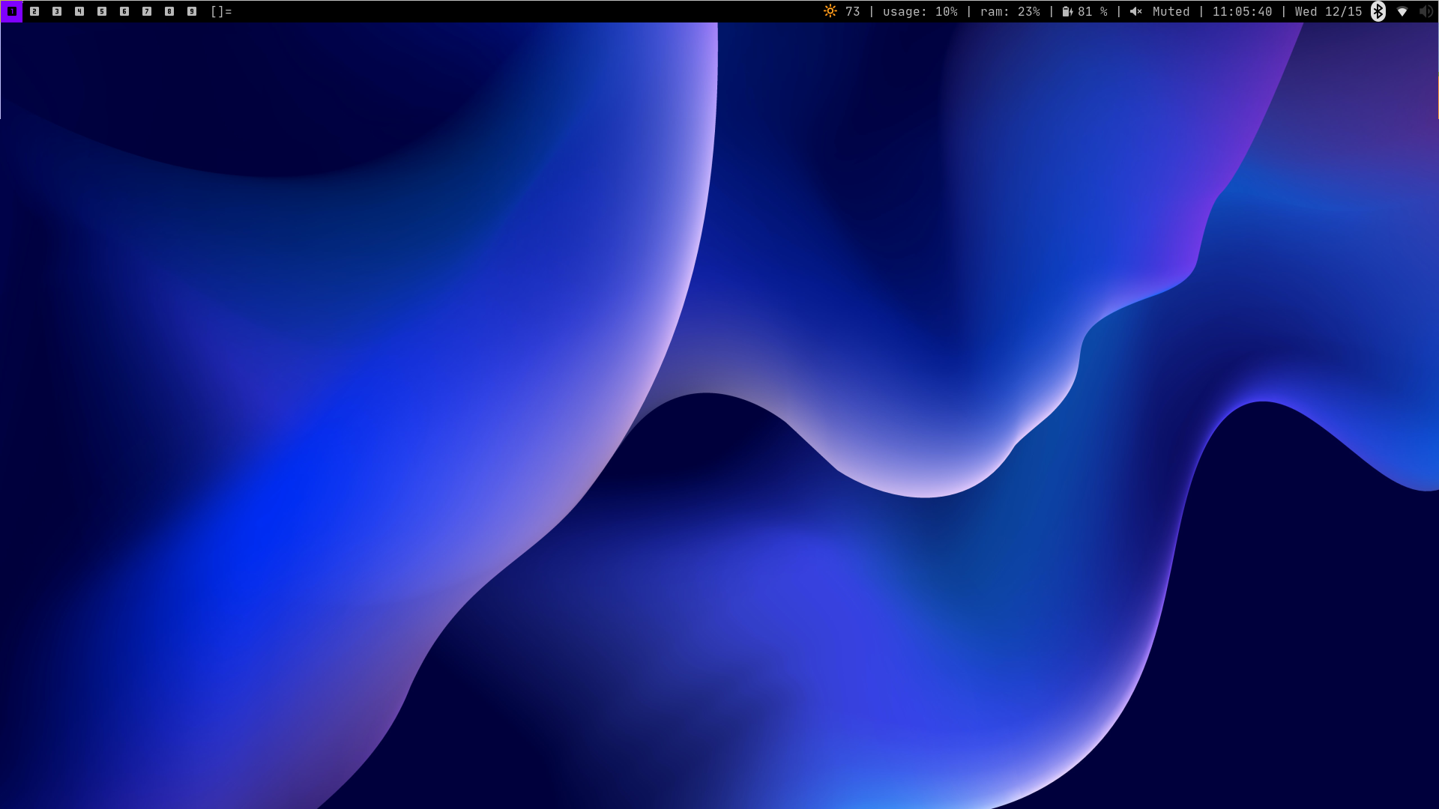Switch to workspace tag 2
Screen dimensions: 1439x809
tap(34, 11)
